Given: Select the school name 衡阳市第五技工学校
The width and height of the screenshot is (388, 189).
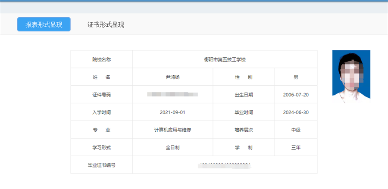Looking at the screenshot, I should pos(225,59).
